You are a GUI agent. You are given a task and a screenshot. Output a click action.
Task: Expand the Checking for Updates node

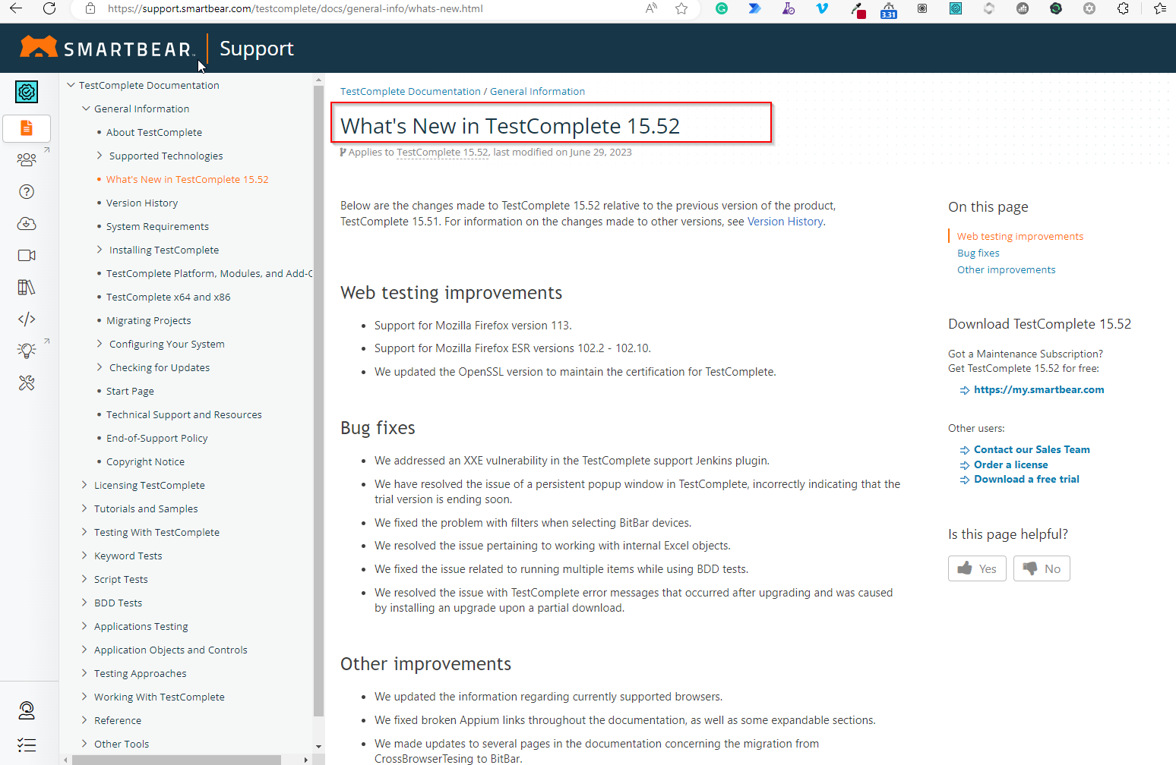tap(100, 367)
